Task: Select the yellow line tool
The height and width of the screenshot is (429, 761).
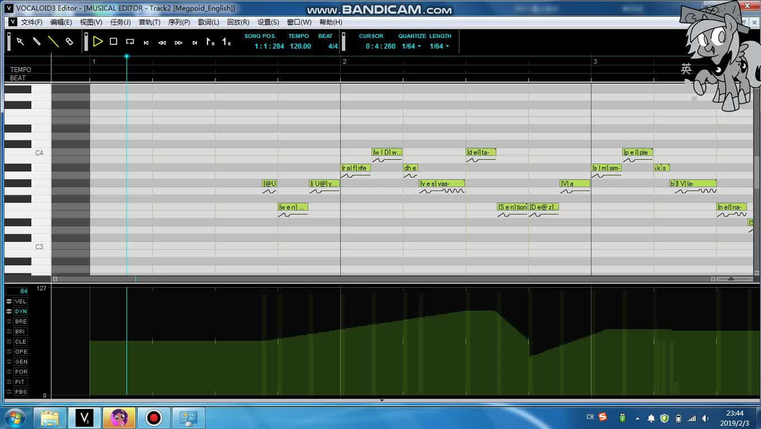Action: click(x=53, y=42)
